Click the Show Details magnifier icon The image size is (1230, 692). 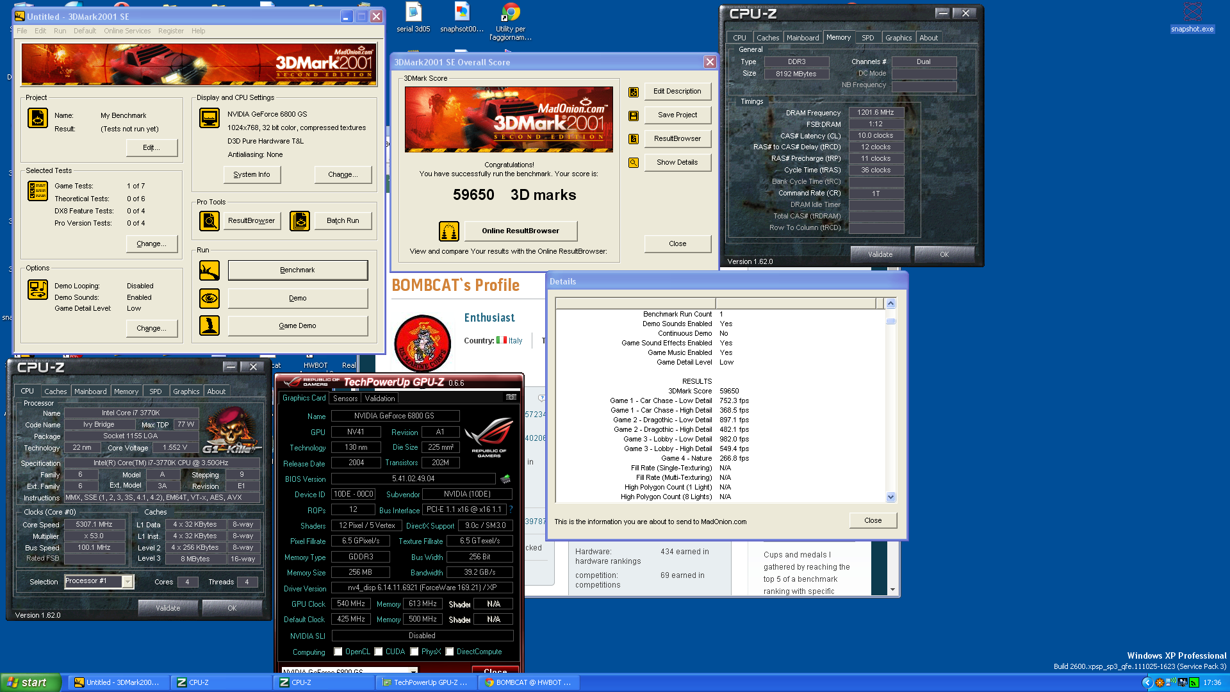pos(634,163)
